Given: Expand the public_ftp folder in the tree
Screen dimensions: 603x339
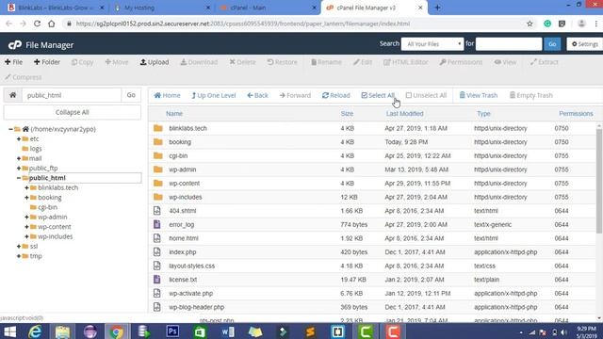Looking at the screenshot, I should (x=19, y=168).
